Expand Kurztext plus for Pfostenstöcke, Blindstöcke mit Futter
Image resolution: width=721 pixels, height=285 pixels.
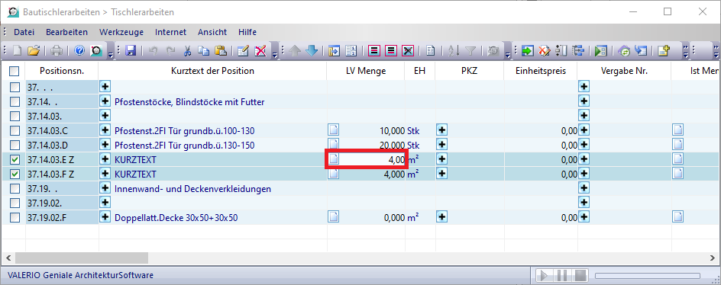click(105, 101)
